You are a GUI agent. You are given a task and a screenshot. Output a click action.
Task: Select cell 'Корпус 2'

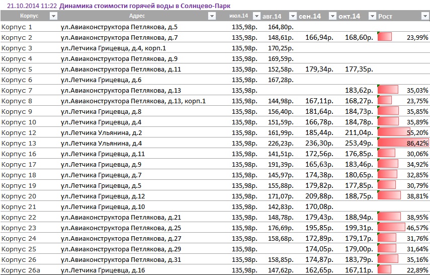tap(17, 37)
